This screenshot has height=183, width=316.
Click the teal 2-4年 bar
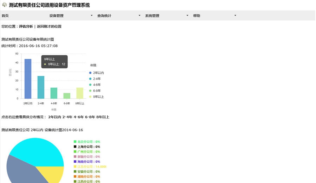tap(41, 87)
